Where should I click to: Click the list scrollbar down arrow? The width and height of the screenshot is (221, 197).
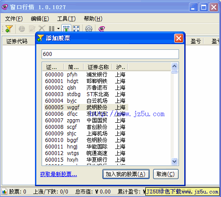click(x=174, y=161)
